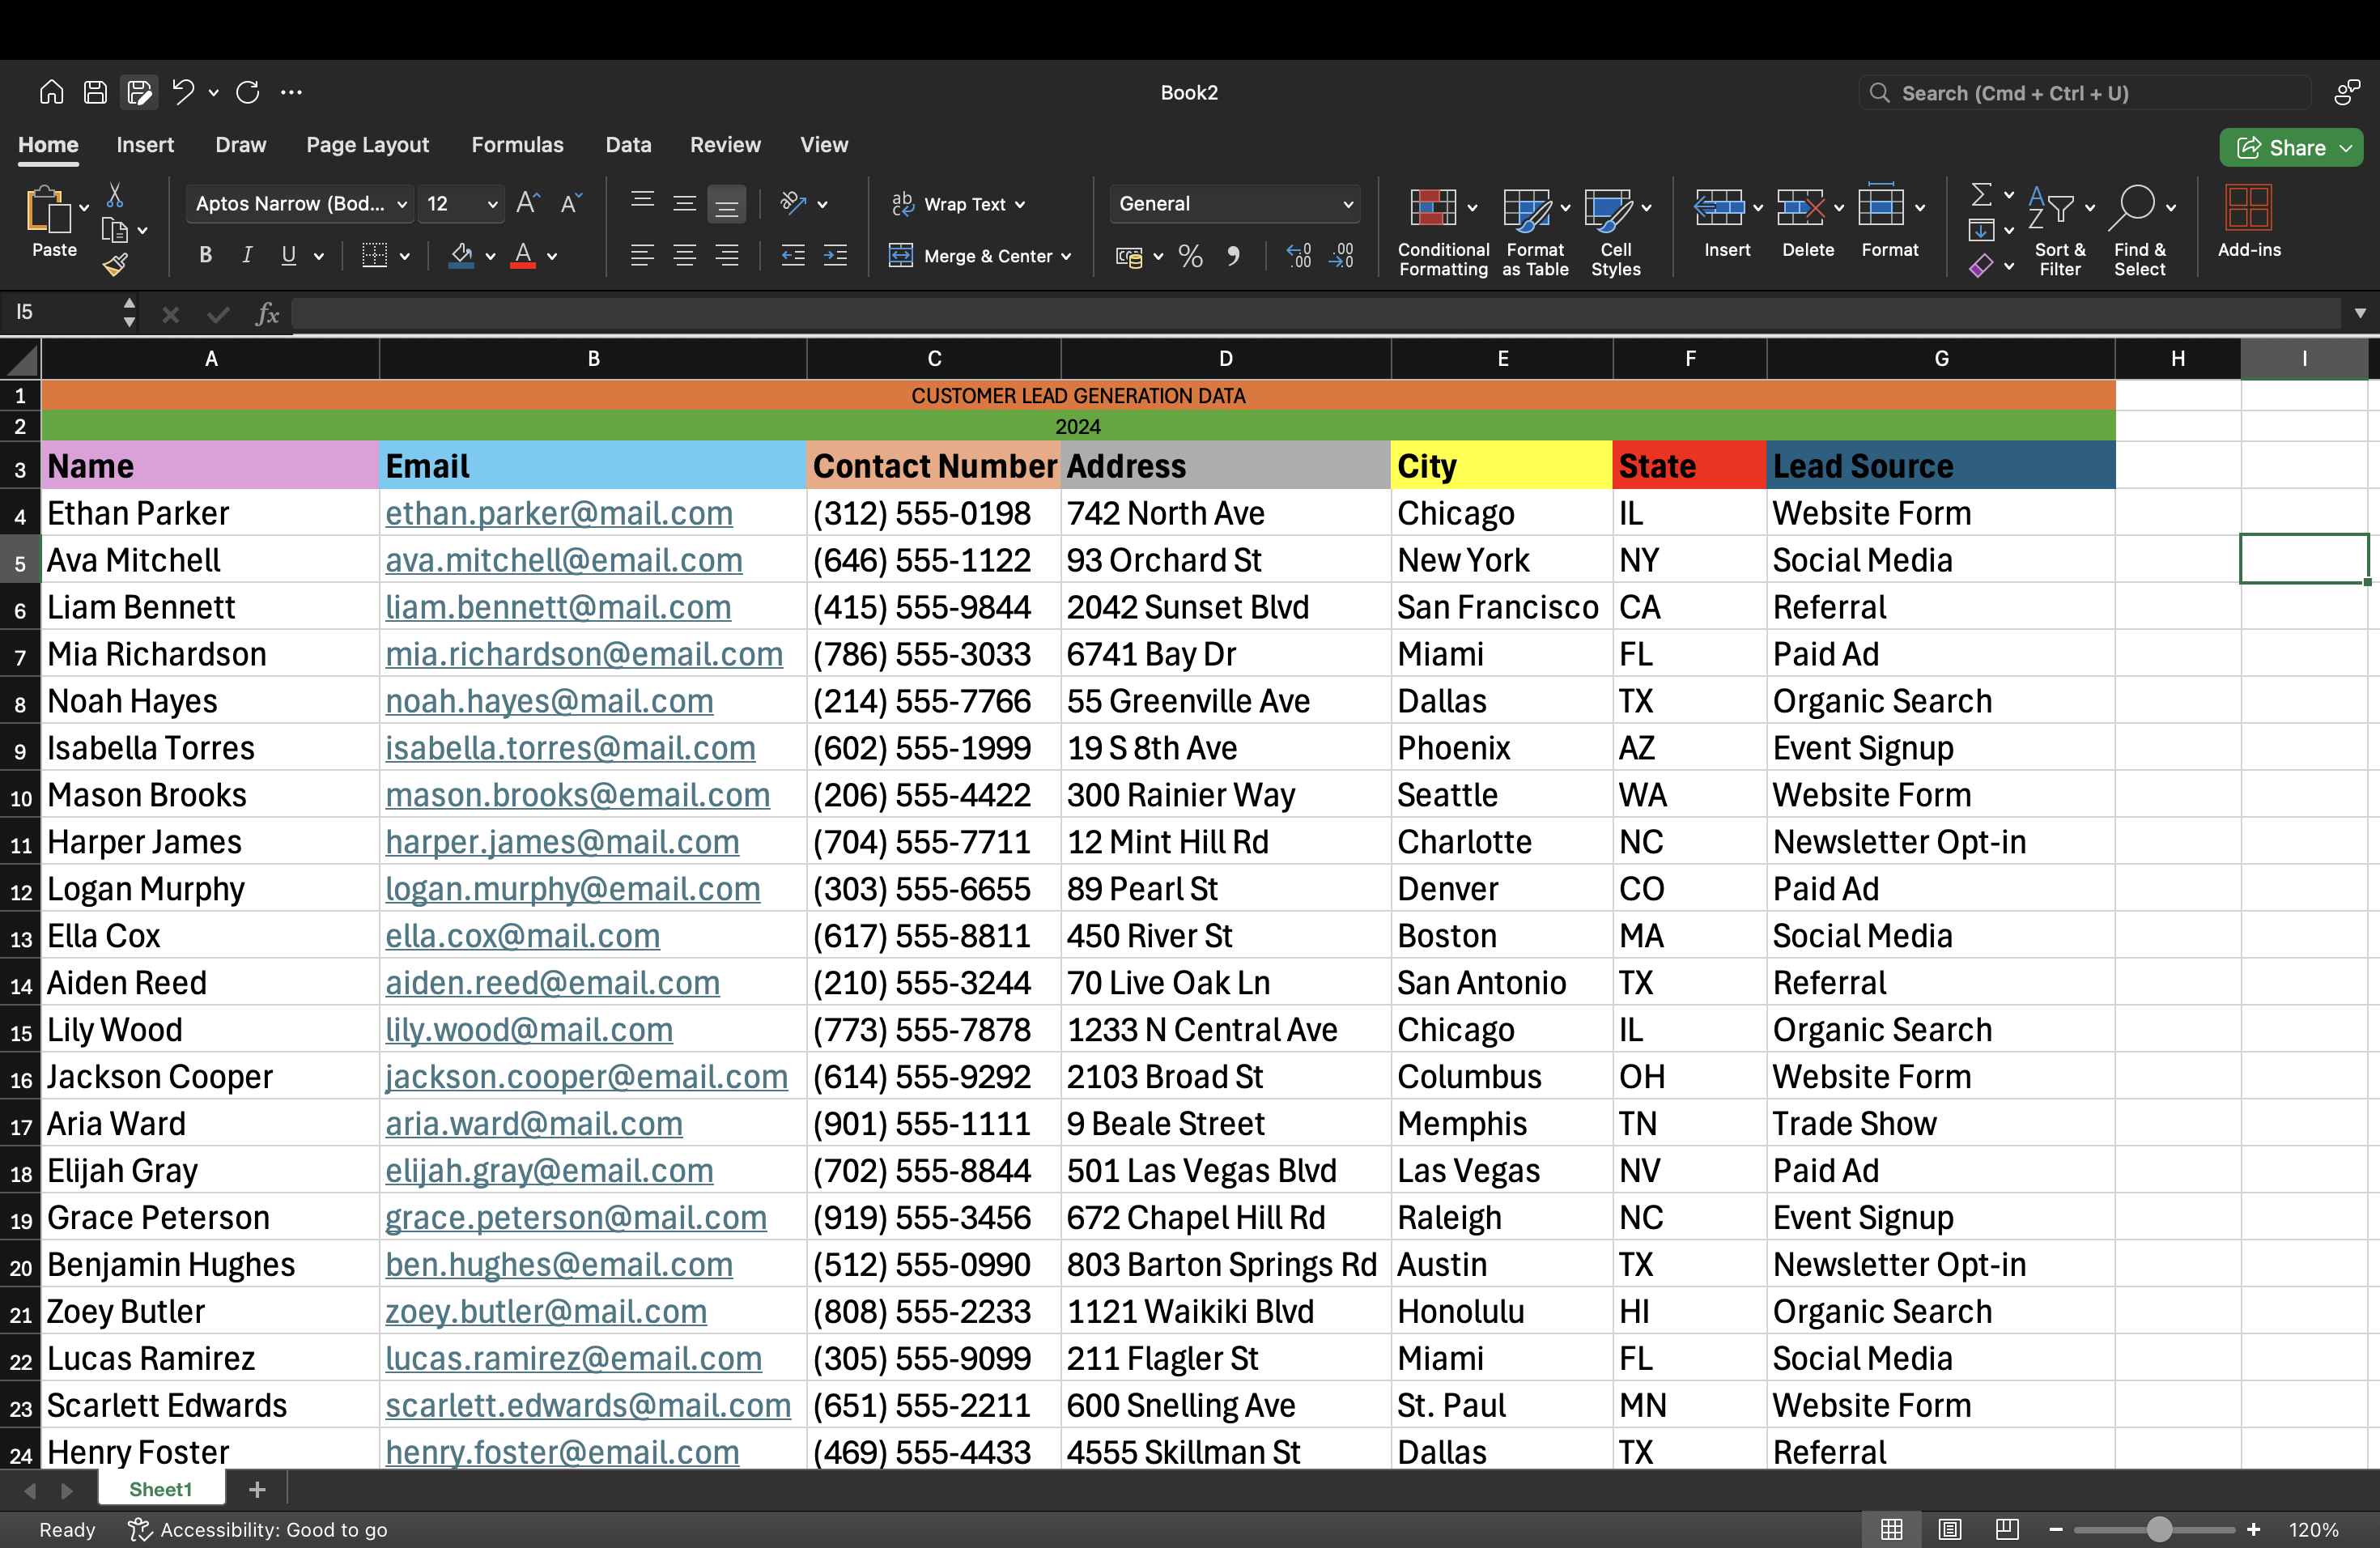Adjust the zoom slider in the status bar
The height and width of the screenshot is (1548, 2380).
point(2158,1529)
